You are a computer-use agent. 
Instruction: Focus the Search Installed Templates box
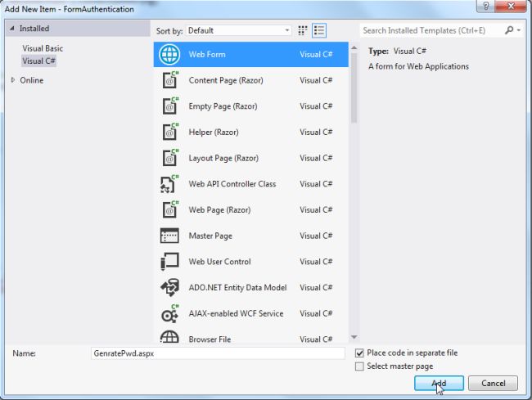[x=433, y=30]
